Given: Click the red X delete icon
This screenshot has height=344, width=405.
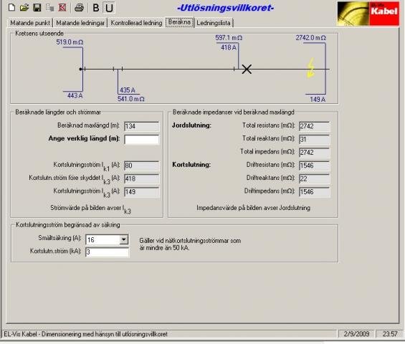Looking at the screenshot, I should point(62,7).
